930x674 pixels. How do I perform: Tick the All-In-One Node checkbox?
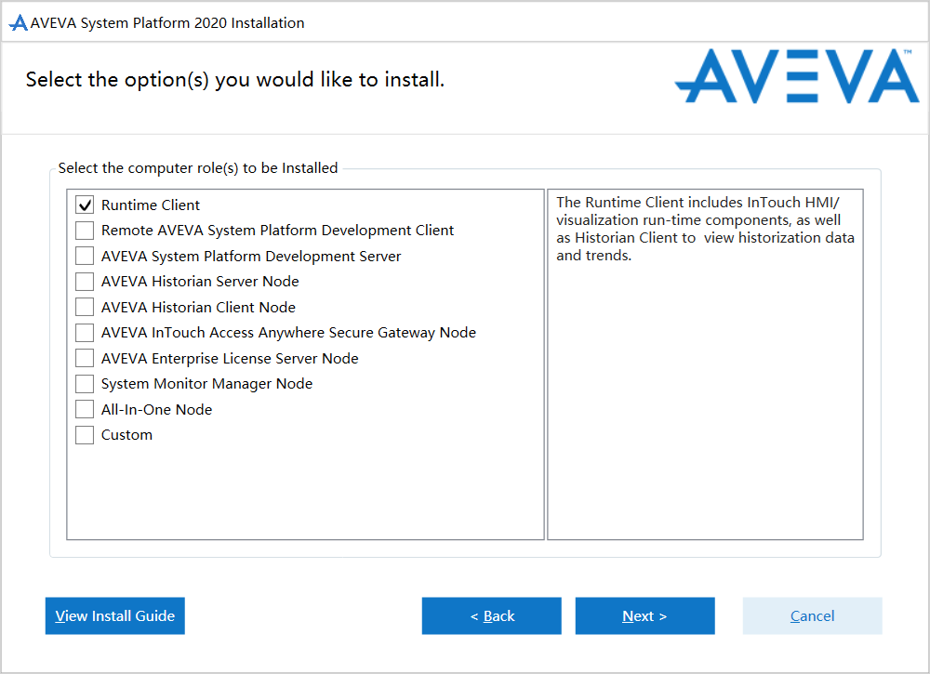[85, 410]
